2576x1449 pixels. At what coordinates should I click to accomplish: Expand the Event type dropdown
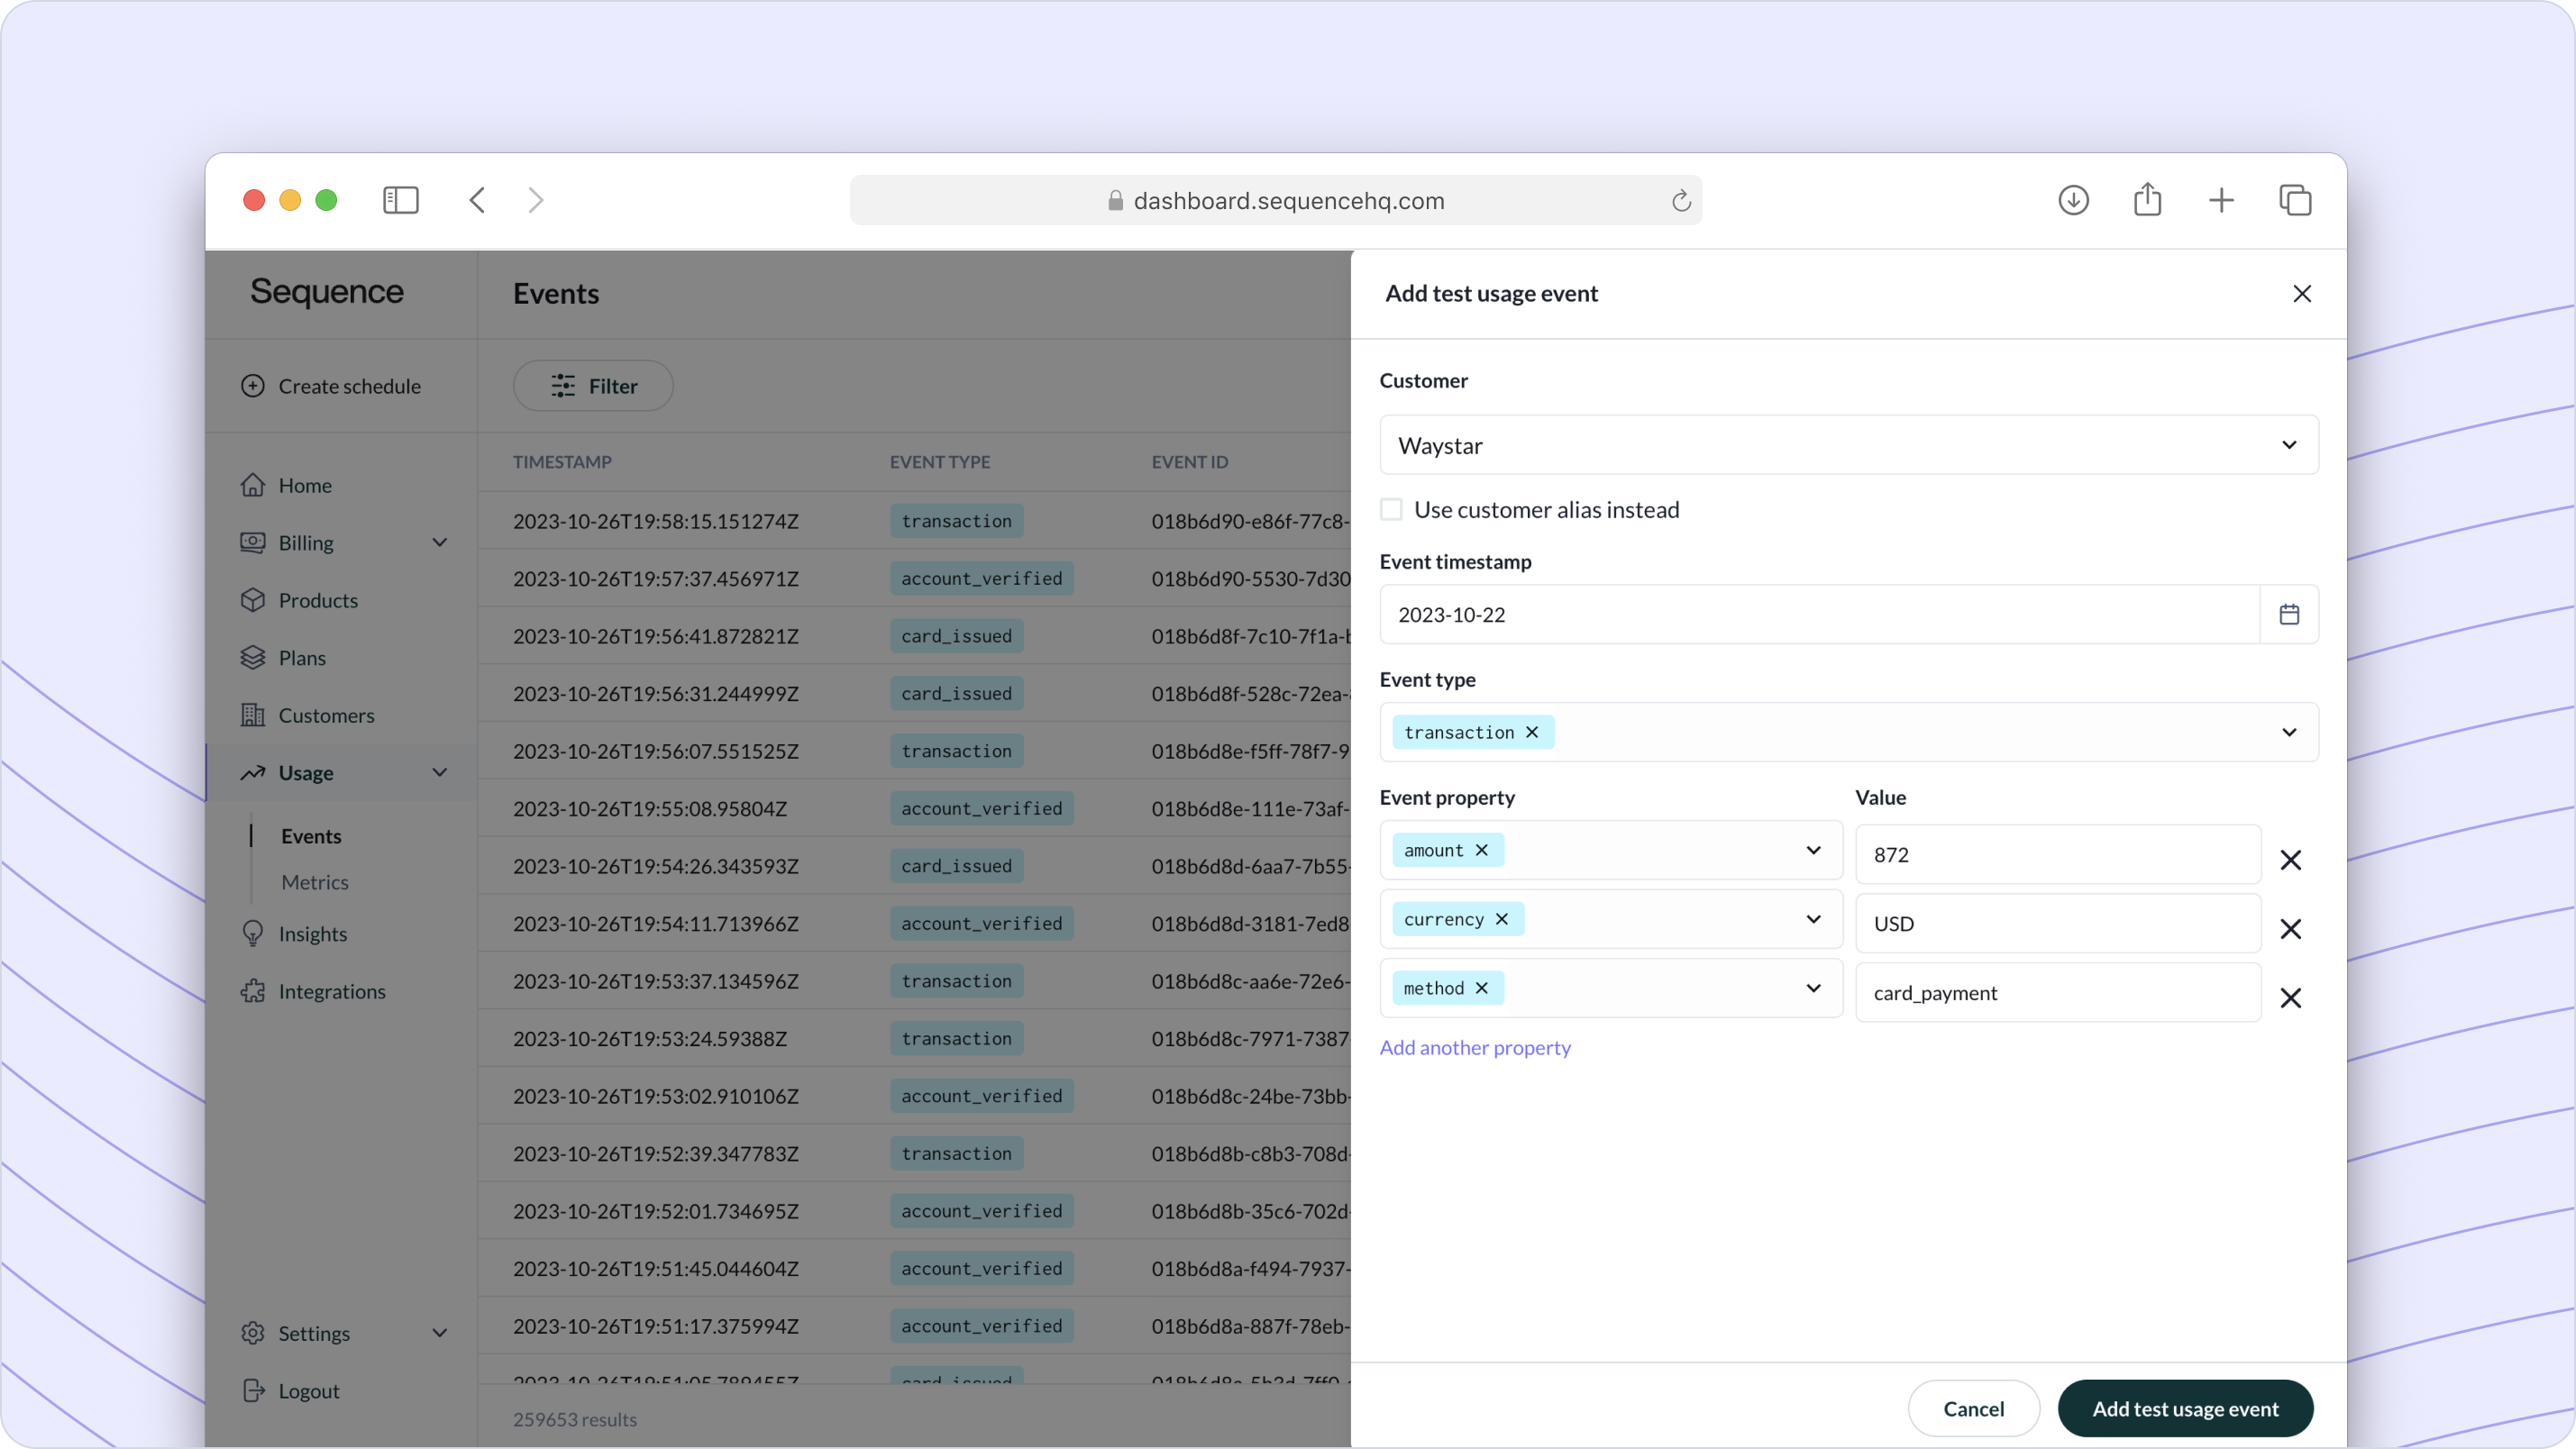click(2288, 732)
